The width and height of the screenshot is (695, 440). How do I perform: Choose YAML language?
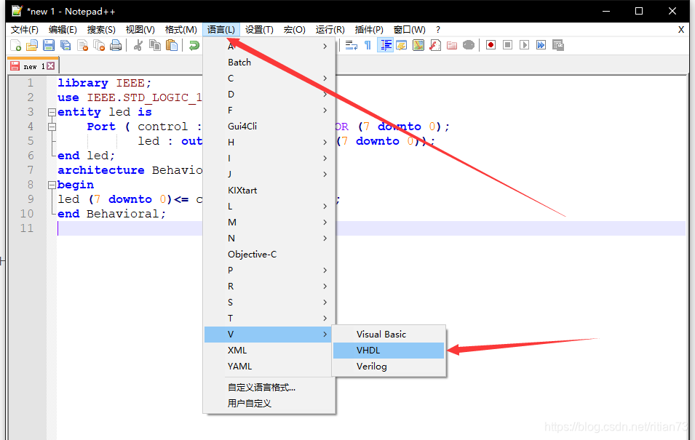pos(268,367)
